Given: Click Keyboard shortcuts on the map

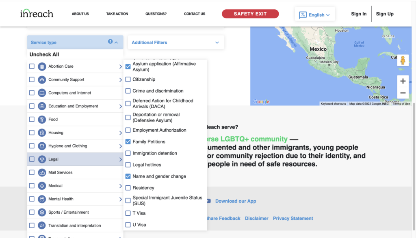Looking at the screenshot, I should (x=333, y=104).
